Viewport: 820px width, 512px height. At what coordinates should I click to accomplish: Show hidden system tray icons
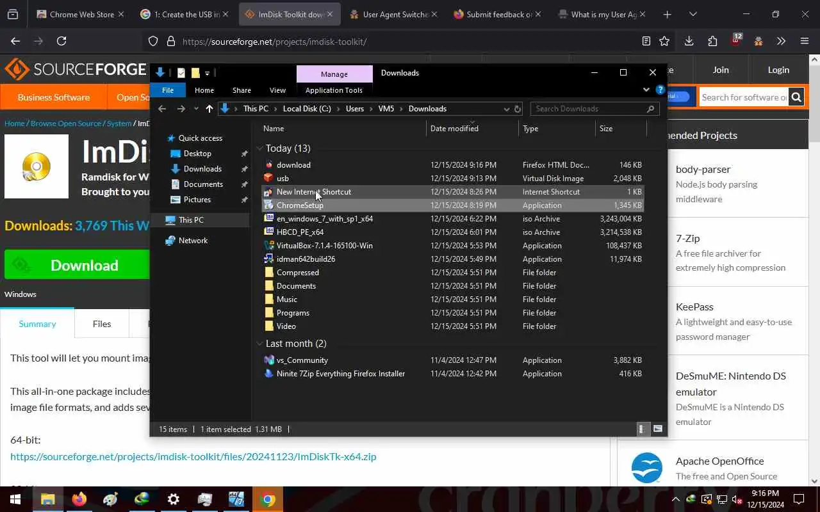[x=675, y=499]
